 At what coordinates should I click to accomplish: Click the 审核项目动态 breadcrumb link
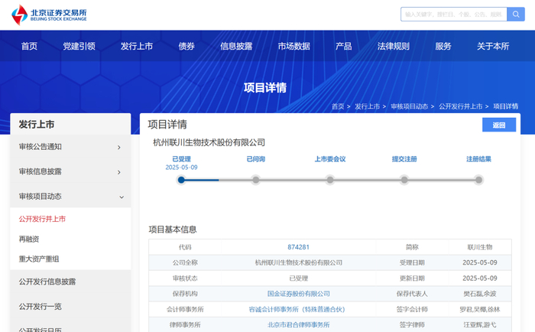410,106
